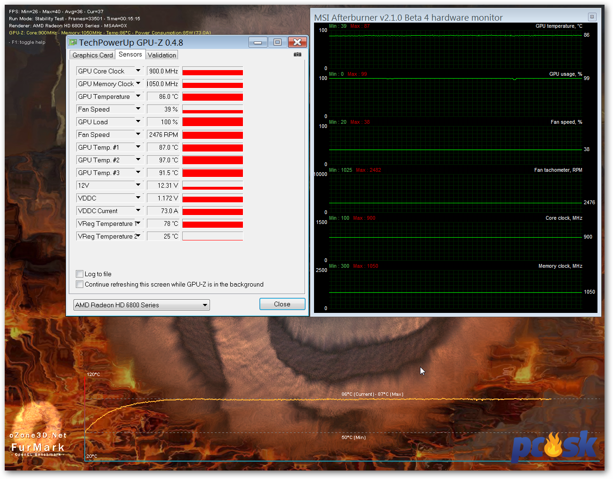Click Memory clock graph in Afterburner monitor
The image size is (613, 479).
[x=455, y=289]
